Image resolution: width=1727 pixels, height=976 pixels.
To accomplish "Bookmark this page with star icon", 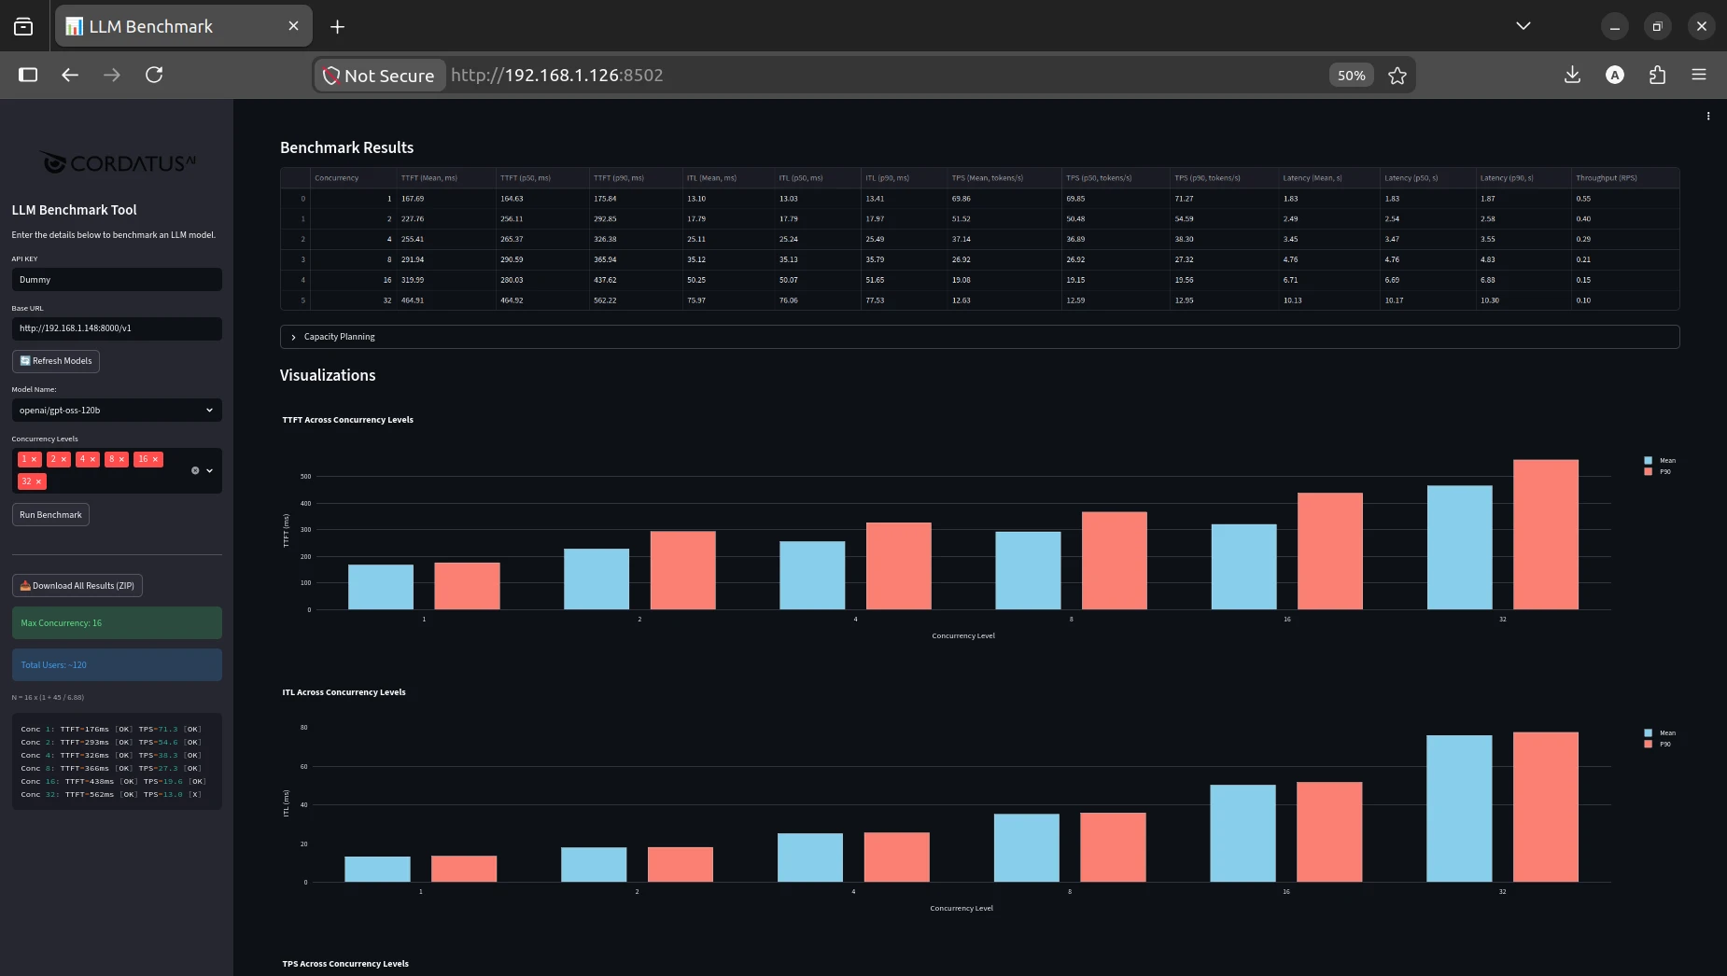I will pos(1397,76).
